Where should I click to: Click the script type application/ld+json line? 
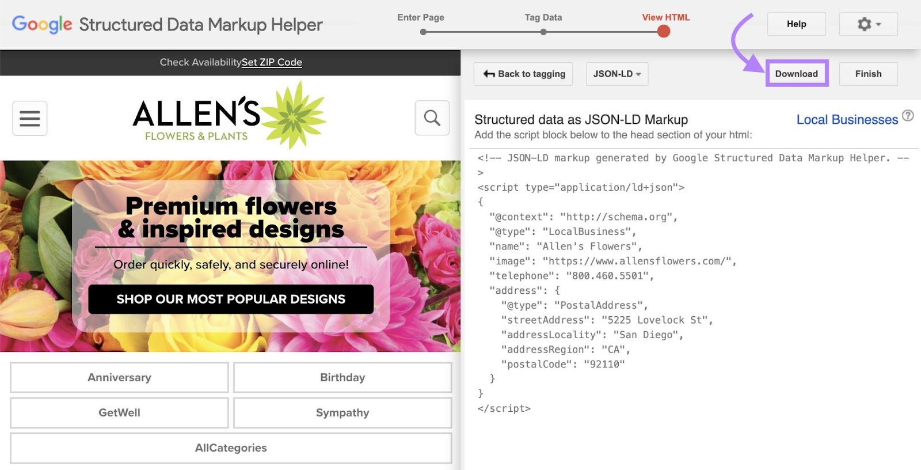581,187
